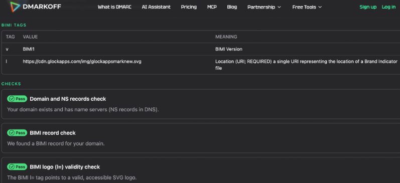Visit the Blog page
The width and height of the screenshot is (400, 183).
[232, 7]
